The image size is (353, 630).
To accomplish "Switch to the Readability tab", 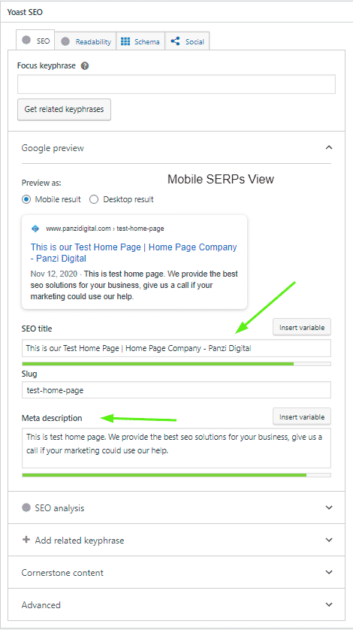I will tap(86, 41).
